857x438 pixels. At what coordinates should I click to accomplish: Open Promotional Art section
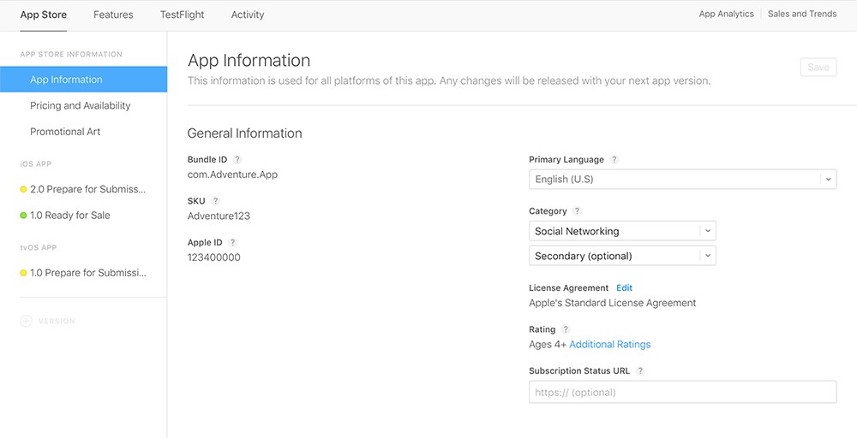point(65,132)
